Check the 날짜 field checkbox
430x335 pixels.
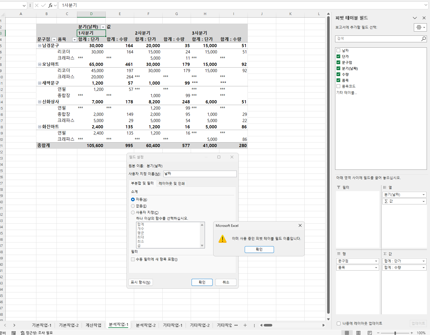click(338, 51)
